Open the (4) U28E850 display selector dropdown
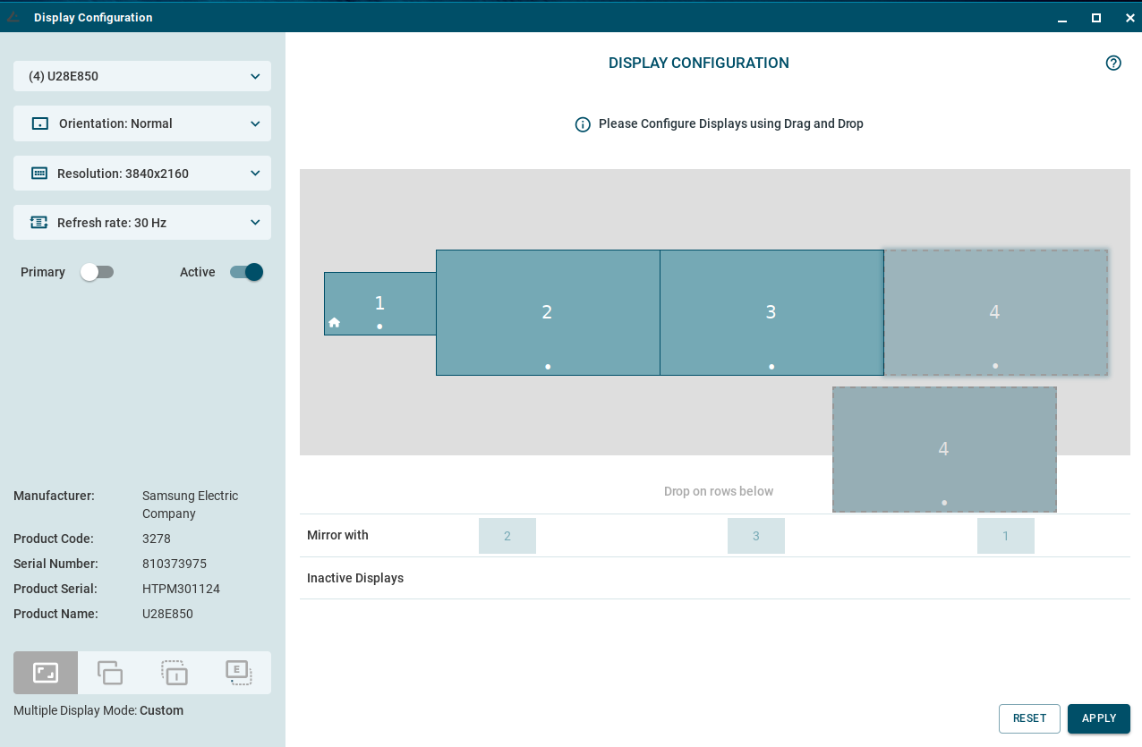Viewport: 1142px width, 747px height. tap(142, 76)
